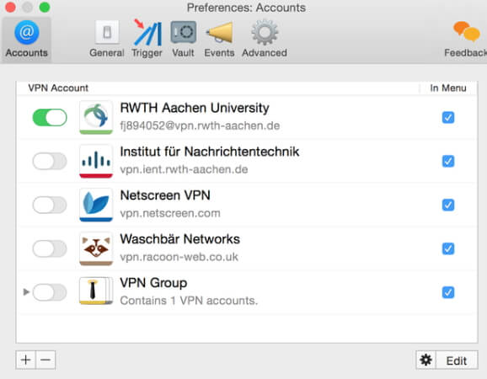Uncheck In Menu for Institut für Nachrichtentechnik

point(448,161)
